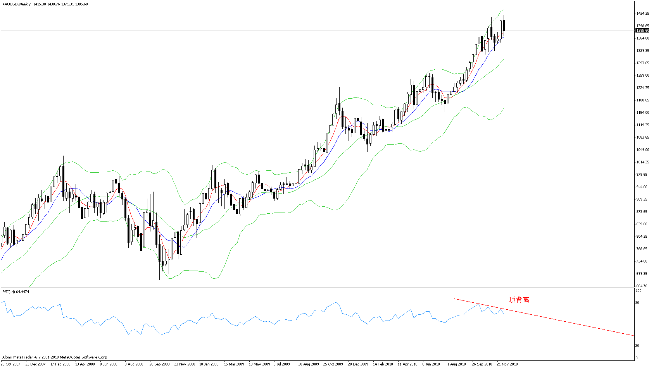Viewport: 649px width, 367px height.
Task: Click the XAUUSD,Weekly chart title
Action: [16, 4]
